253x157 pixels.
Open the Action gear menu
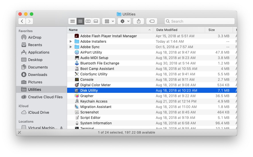pos(124,21)
